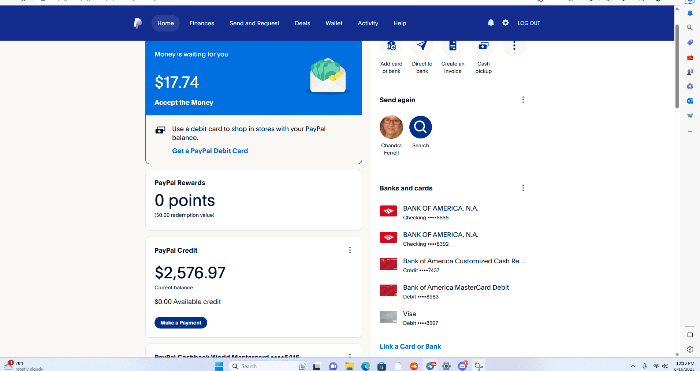700x371 pixels.
Task: Click the page vertical scrollbar
Action: (677, 66)
